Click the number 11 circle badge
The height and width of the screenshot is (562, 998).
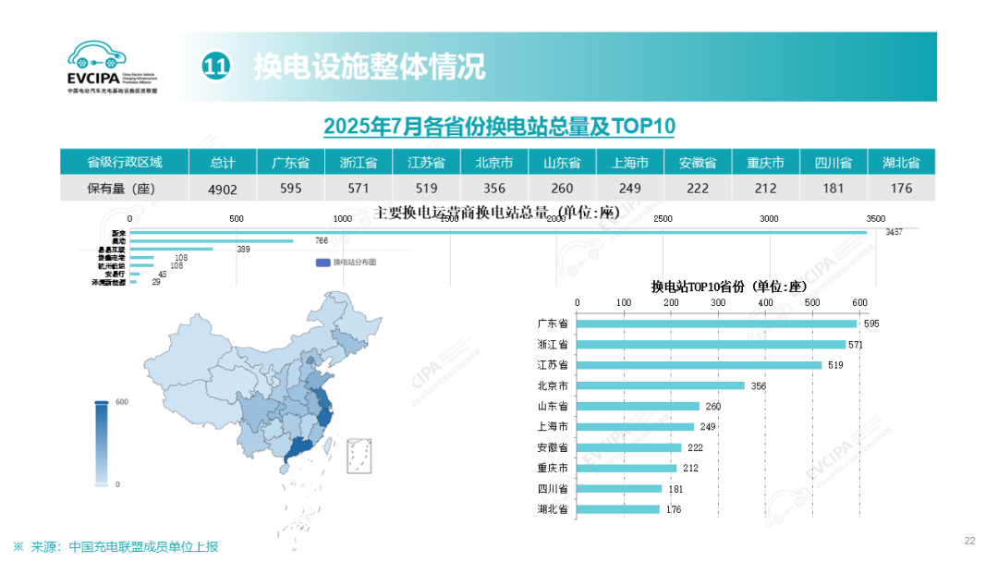(216, 67)
